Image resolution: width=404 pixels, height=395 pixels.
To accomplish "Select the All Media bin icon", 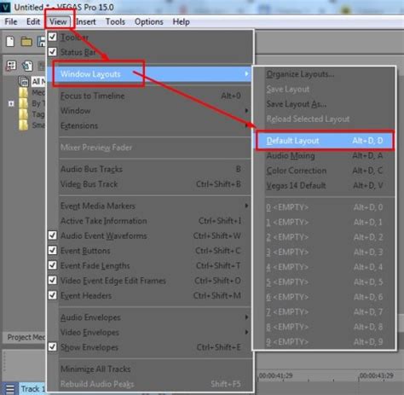I will pos(23,81).
